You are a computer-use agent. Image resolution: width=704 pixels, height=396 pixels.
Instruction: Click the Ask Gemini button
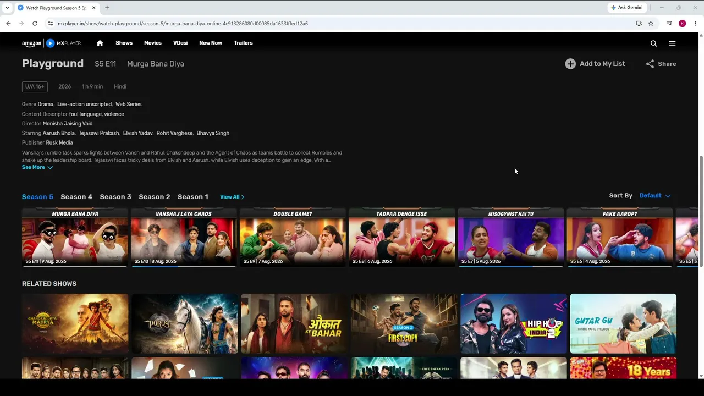tap(626, 8)
